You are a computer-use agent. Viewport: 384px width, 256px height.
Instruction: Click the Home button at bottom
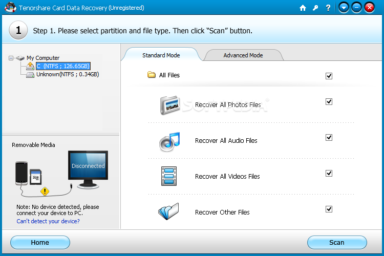click(40, 242)
